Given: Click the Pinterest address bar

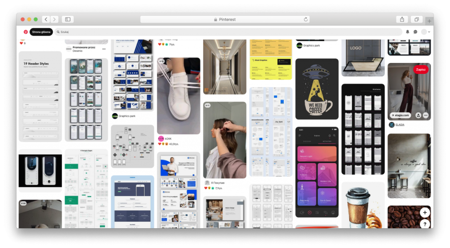Looking at the screenshot, I should tap(225, 19).
